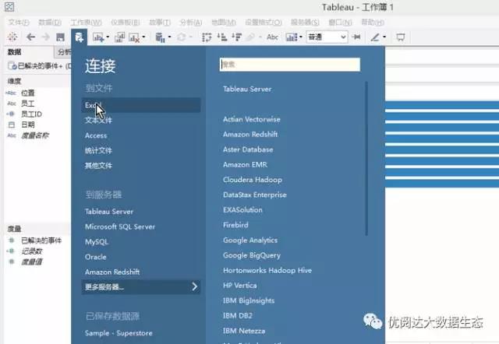Screen dimensions: 499x344
Task: Select the 位置 dimension field
Action: (28, 93)
